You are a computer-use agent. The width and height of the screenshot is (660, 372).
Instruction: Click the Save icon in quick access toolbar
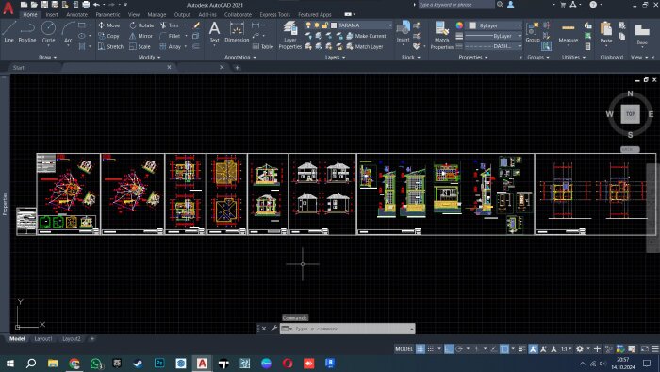44,5
